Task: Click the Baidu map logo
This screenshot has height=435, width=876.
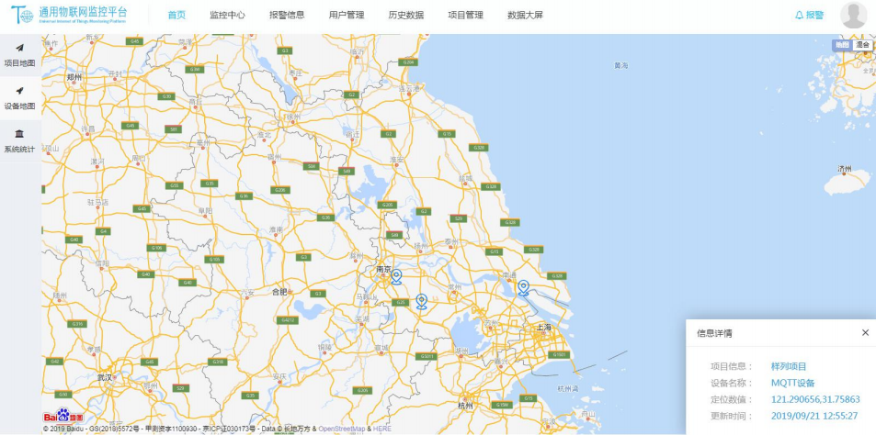Action: pyautogui.click(x=63, y=417)
